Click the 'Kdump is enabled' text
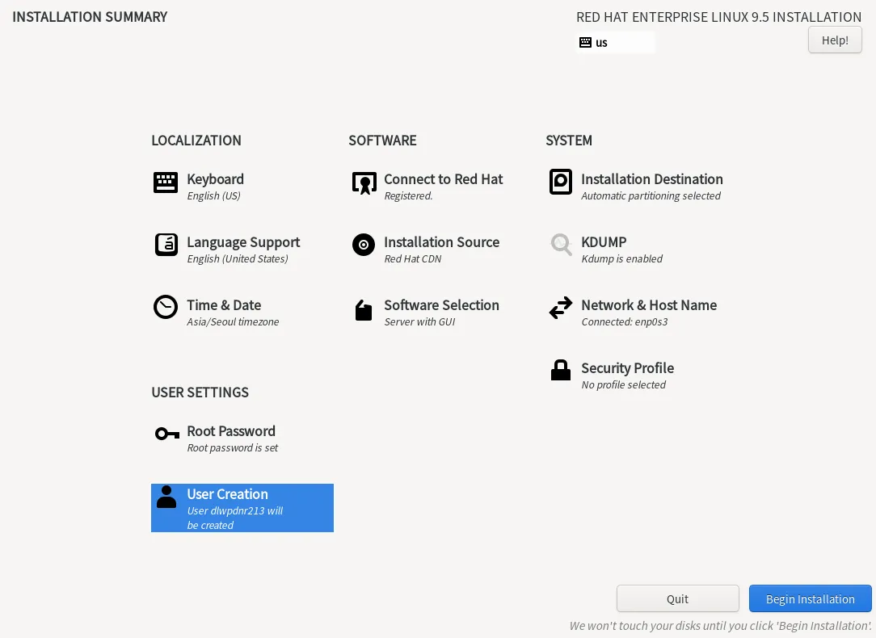Screen dimensions: 876x638 click(621, 259)
